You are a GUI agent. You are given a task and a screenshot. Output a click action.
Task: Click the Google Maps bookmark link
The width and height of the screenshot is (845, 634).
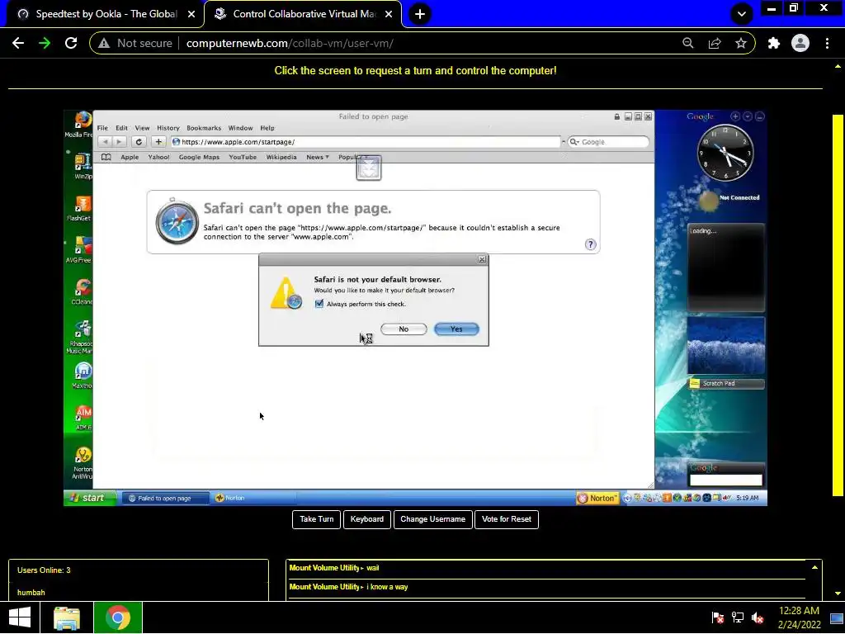click(x=199, y=157)
